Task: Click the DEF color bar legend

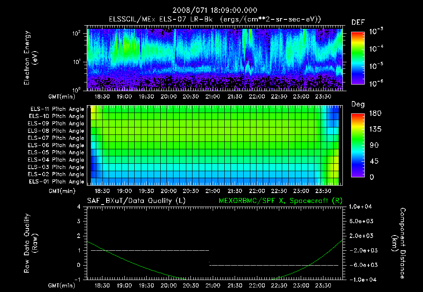Action: coord(358,58)
